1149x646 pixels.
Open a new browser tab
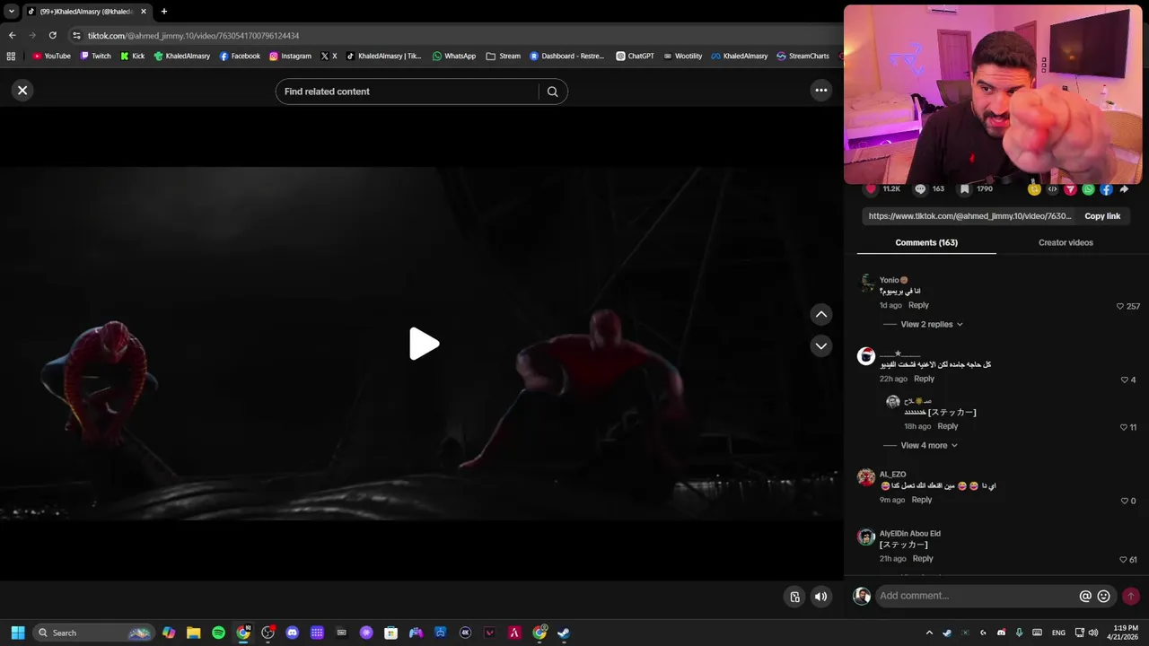(x=164, y=12)
